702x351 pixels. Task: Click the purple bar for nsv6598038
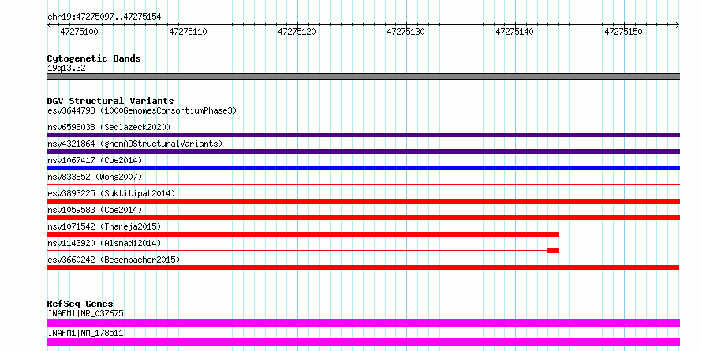point(363,135)
